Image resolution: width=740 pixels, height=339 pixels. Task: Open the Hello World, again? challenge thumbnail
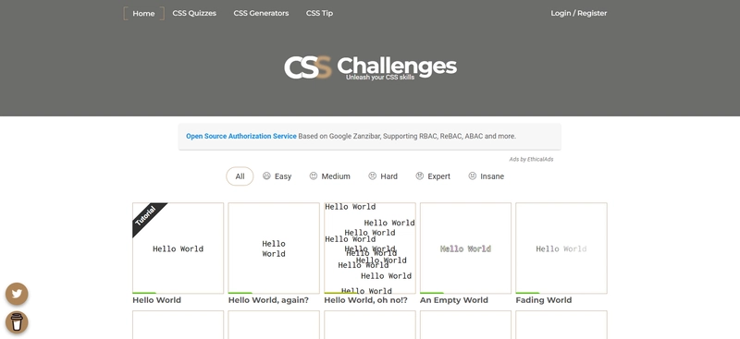(x=274, y=248)
